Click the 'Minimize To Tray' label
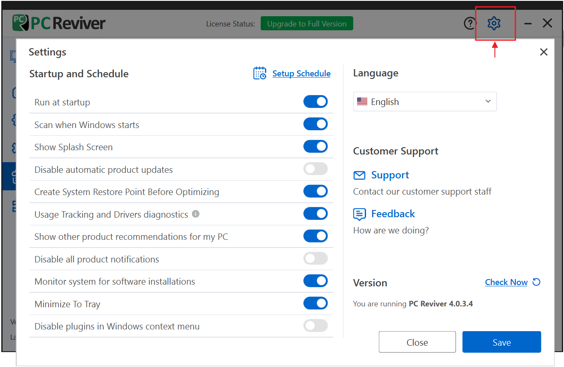 click(x=67, y=304)
